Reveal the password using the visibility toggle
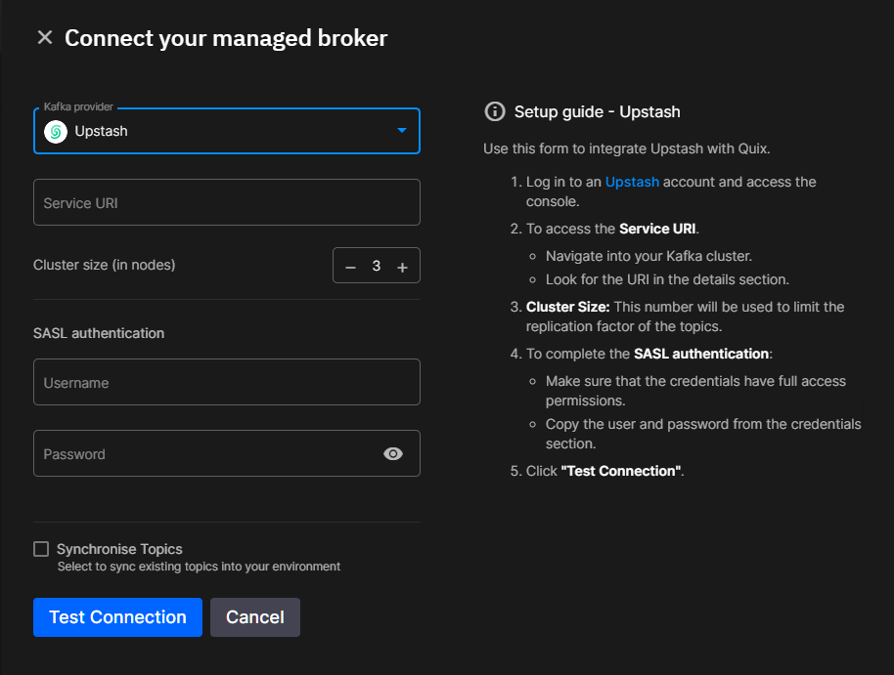894x675 pixels. (x=393, y=453)
